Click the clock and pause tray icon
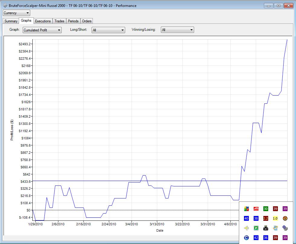The height and width of the screenshot is (244, 296). 285,228
